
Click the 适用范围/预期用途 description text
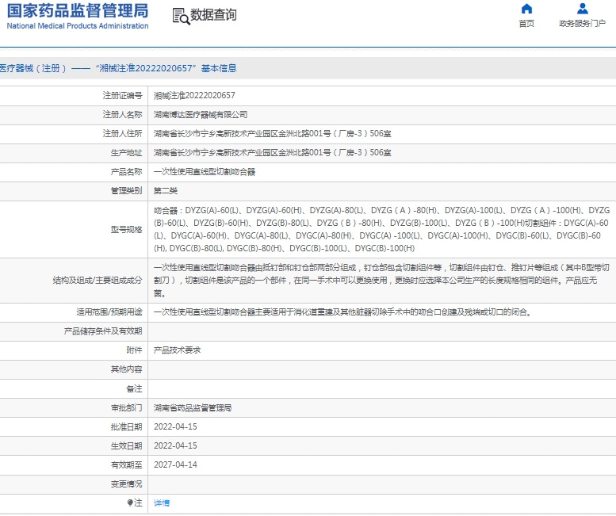click(342, 312)
